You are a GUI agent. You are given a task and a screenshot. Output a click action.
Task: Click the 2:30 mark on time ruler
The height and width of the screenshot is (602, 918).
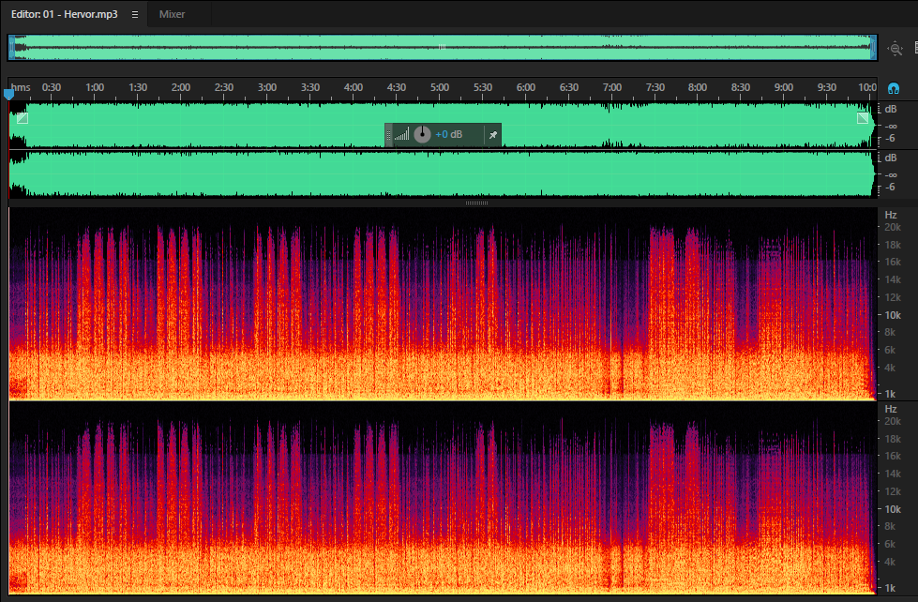point(224,88)
